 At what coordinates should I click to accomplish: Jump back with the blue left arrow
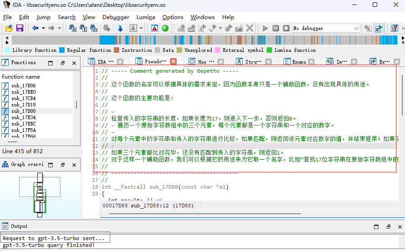(x=35, y=28)
